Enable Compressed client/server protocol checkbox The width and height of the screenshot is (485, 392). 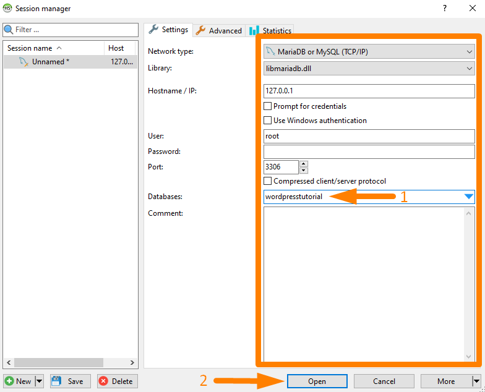(x=267, y=181)
